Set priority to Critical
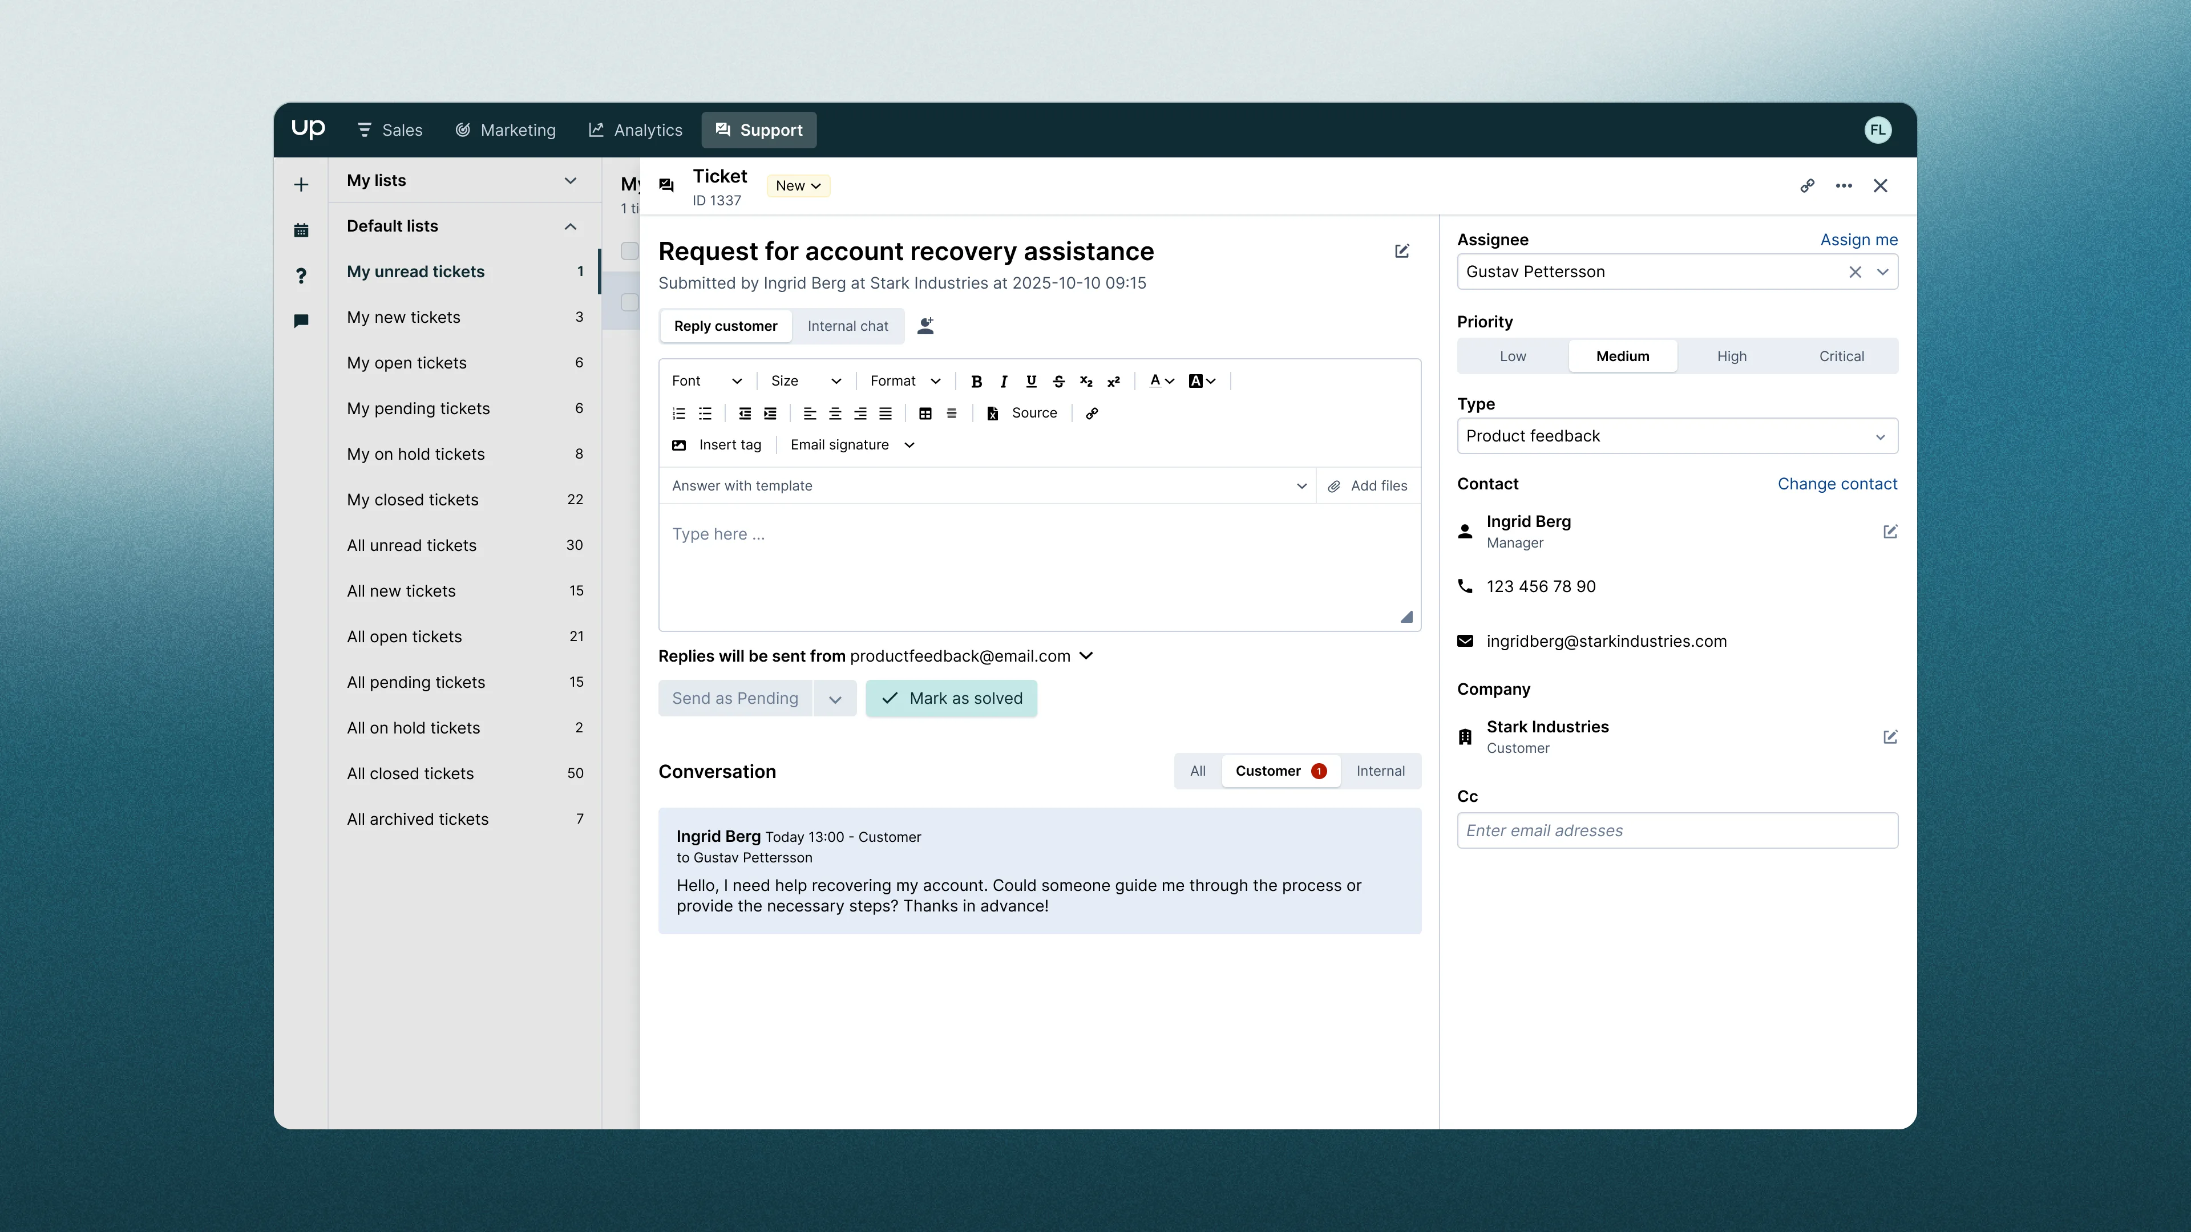This screenshot has height=1232, width=2191. click(x=1841, y=356)
